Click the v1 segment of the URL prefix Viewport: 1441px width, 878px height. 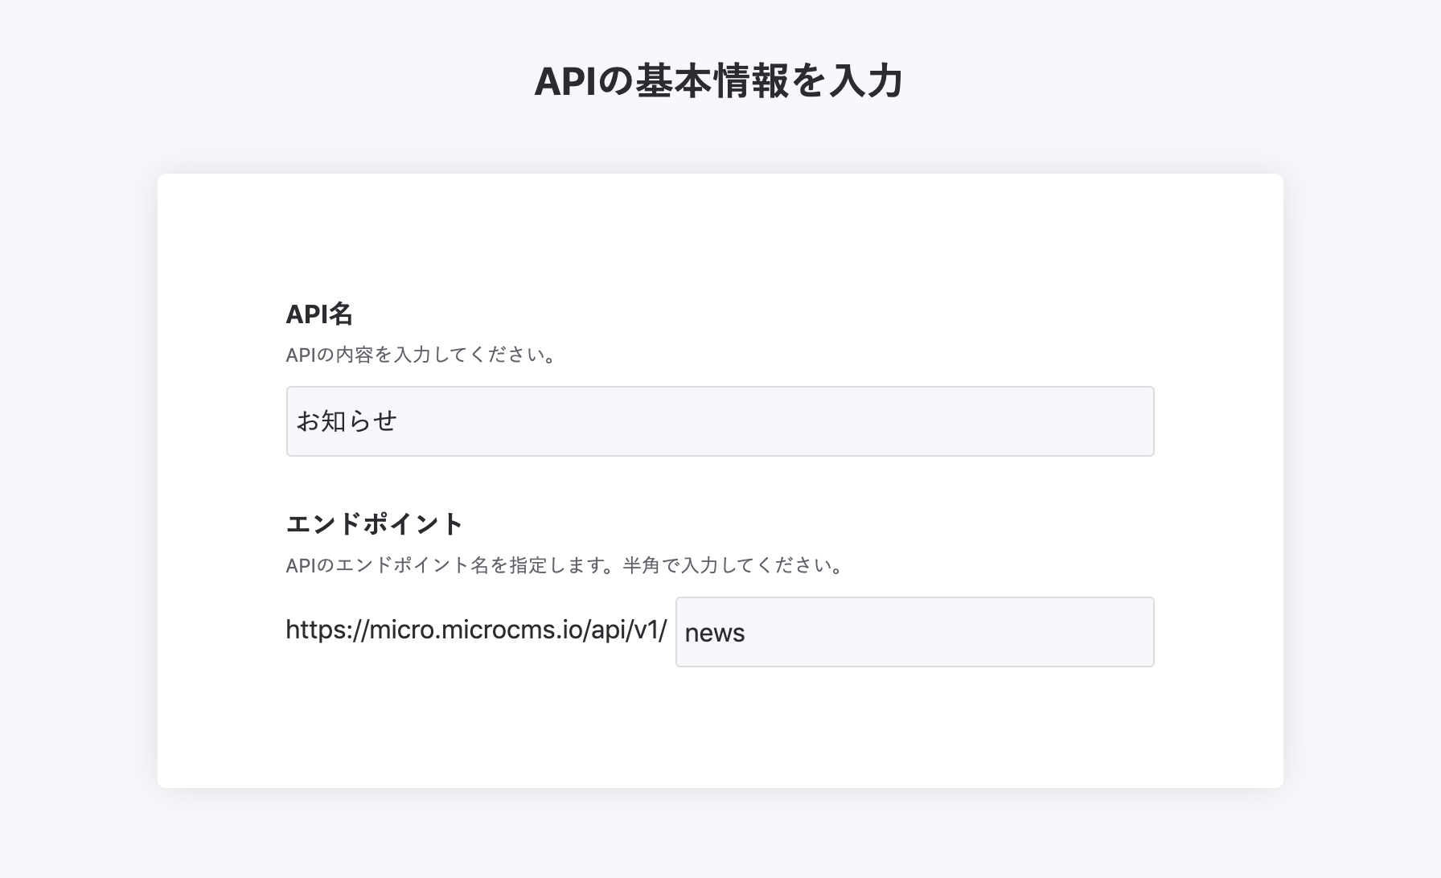pyautogui.click(x=646, y=630)
